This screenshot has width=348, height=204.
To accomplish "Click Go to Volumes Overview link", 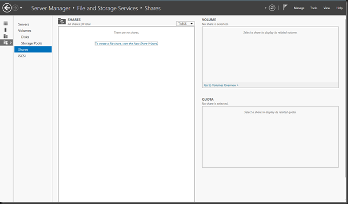I will coord(221,85).
